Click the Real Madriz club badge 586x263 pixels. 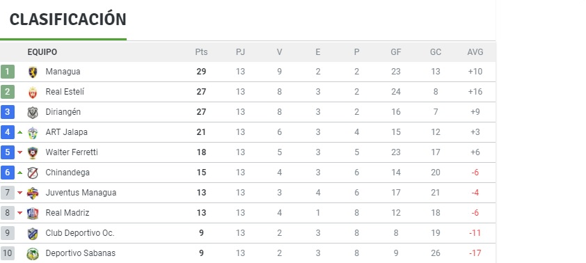coord(33,213)
